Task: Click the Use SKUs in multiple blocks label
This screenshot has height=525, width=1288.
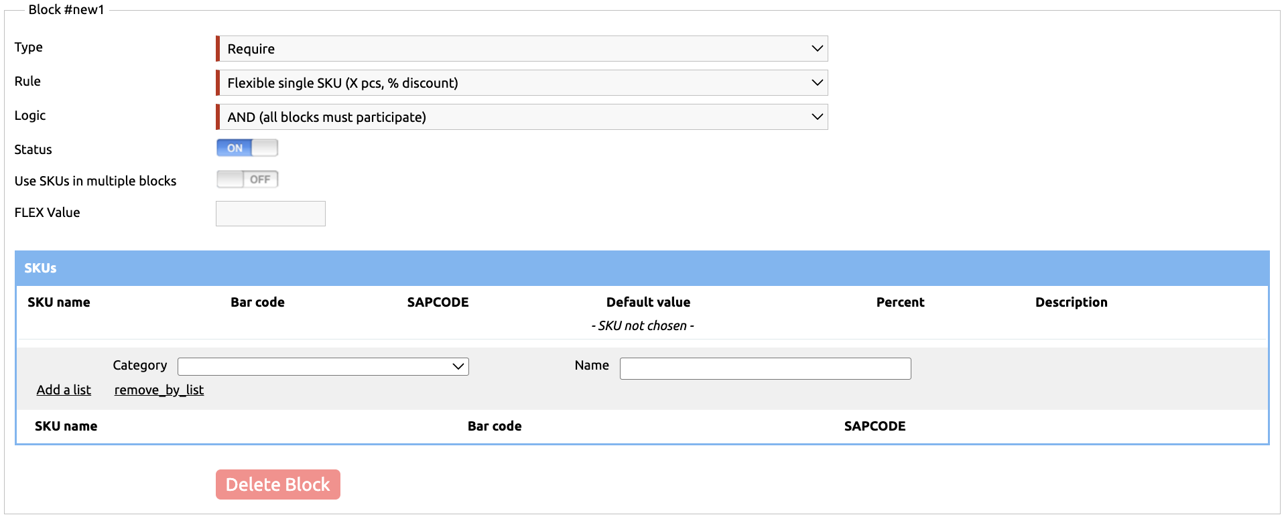Action: pyautogui.click(x=95, y=181)
